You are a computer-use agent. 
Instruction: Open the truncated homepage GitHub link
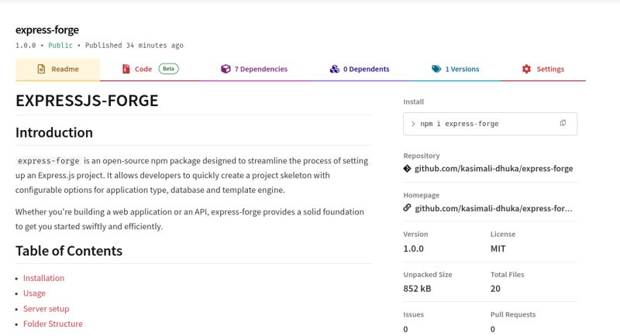pos(494,208)
